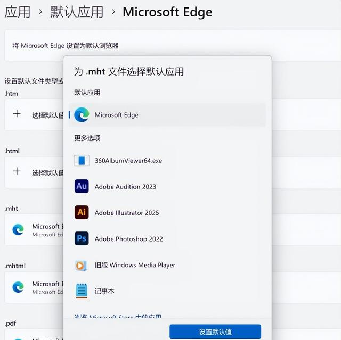Choose the Adobe Illustrator 2025 icon
341x340 pixels.
click(x=82, y=212)
